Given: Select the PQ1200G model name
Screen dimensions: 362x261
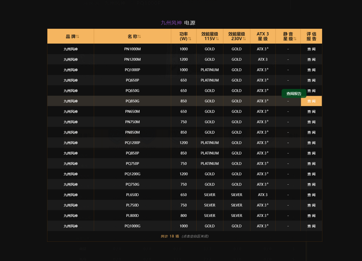Looking at the screenshot, I should (x=132, y=174).
